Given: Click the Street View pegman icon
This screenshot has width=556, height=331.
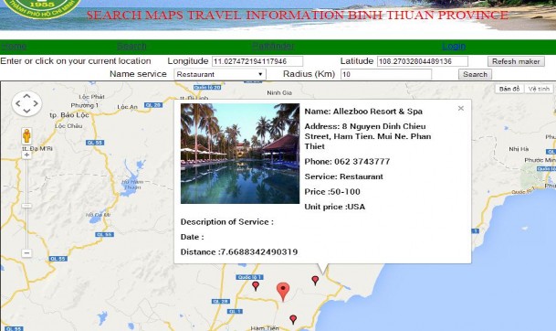Looking at the screenshot, I should click(x=26, y=136).
